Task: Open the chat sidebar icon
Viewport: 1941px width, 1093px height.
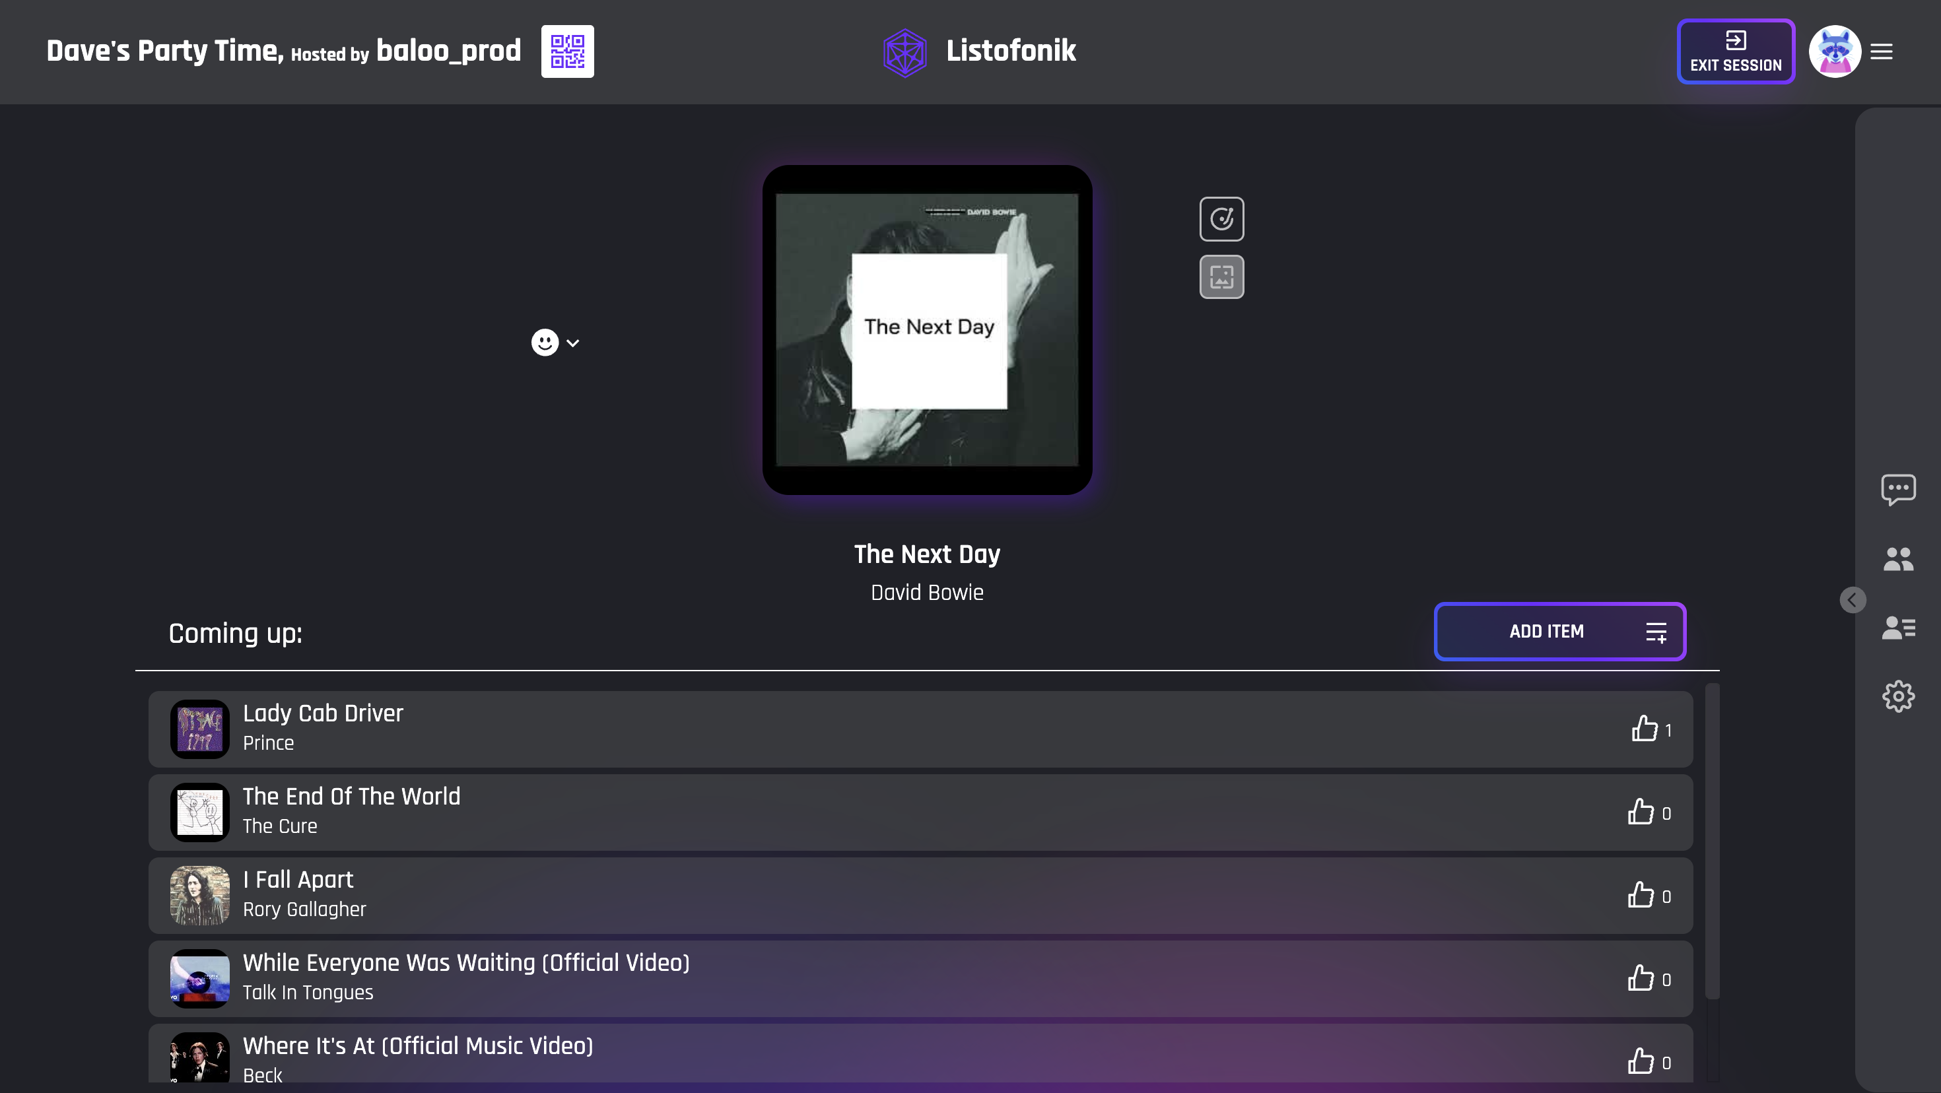Action: click(x=1898, y=490)
